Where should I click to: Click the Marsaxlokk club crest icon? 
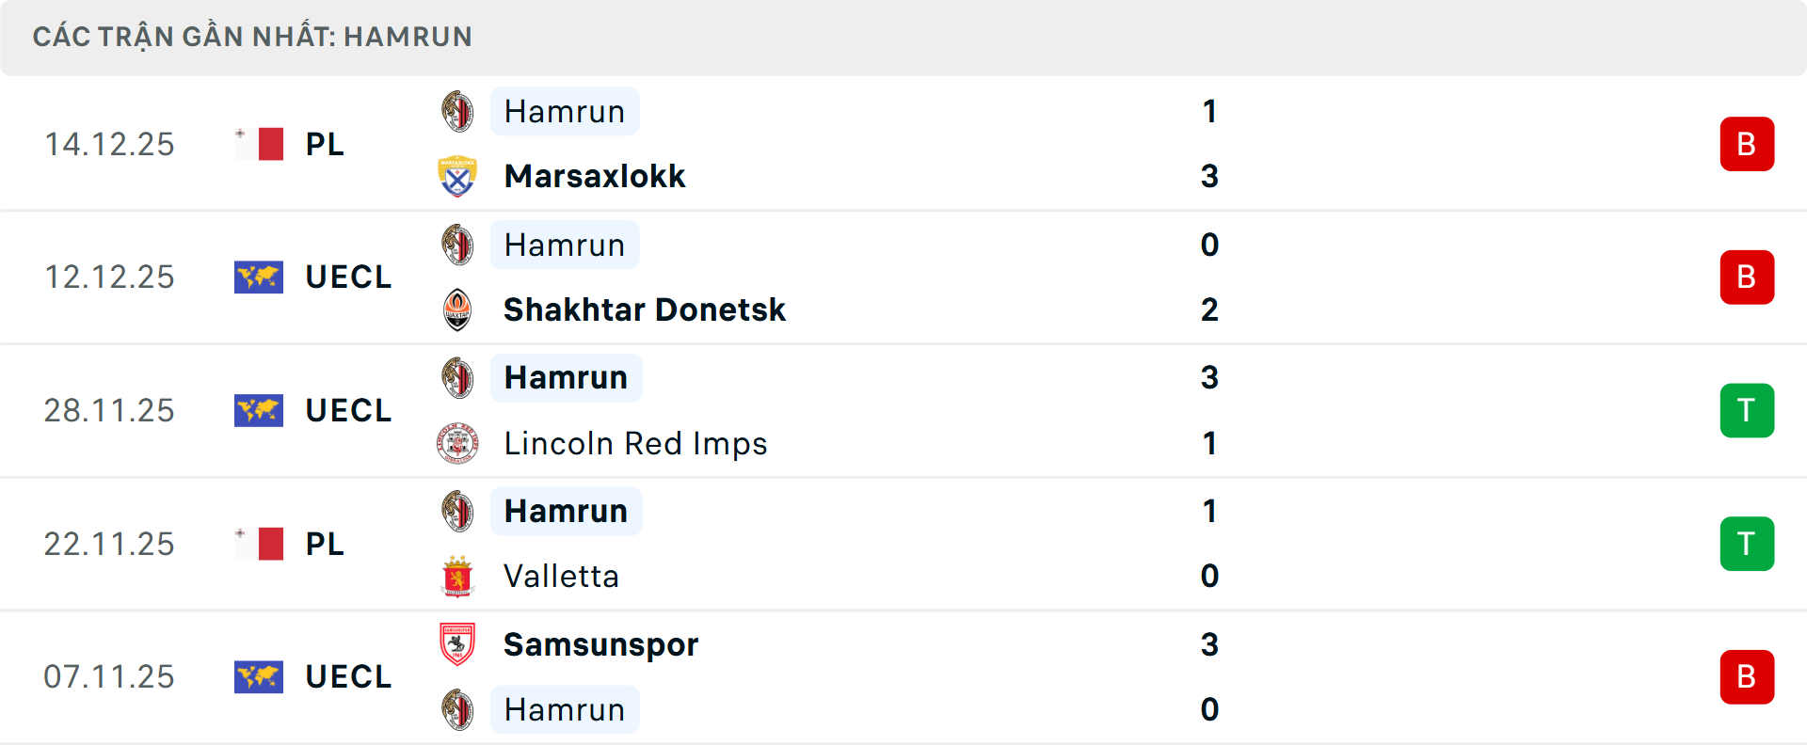(x=457, y=177)
